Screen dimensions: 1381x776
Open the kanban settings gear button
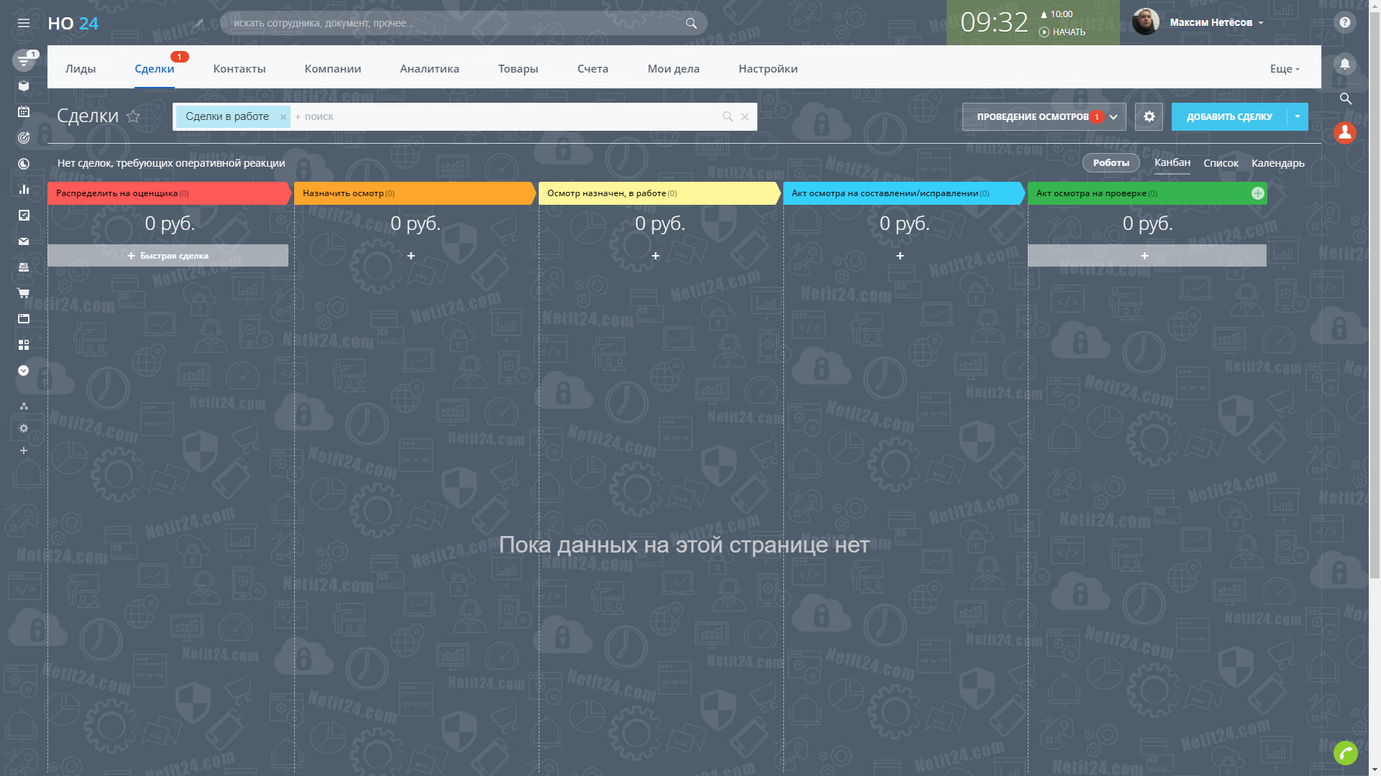click(x=1149, y=116)
